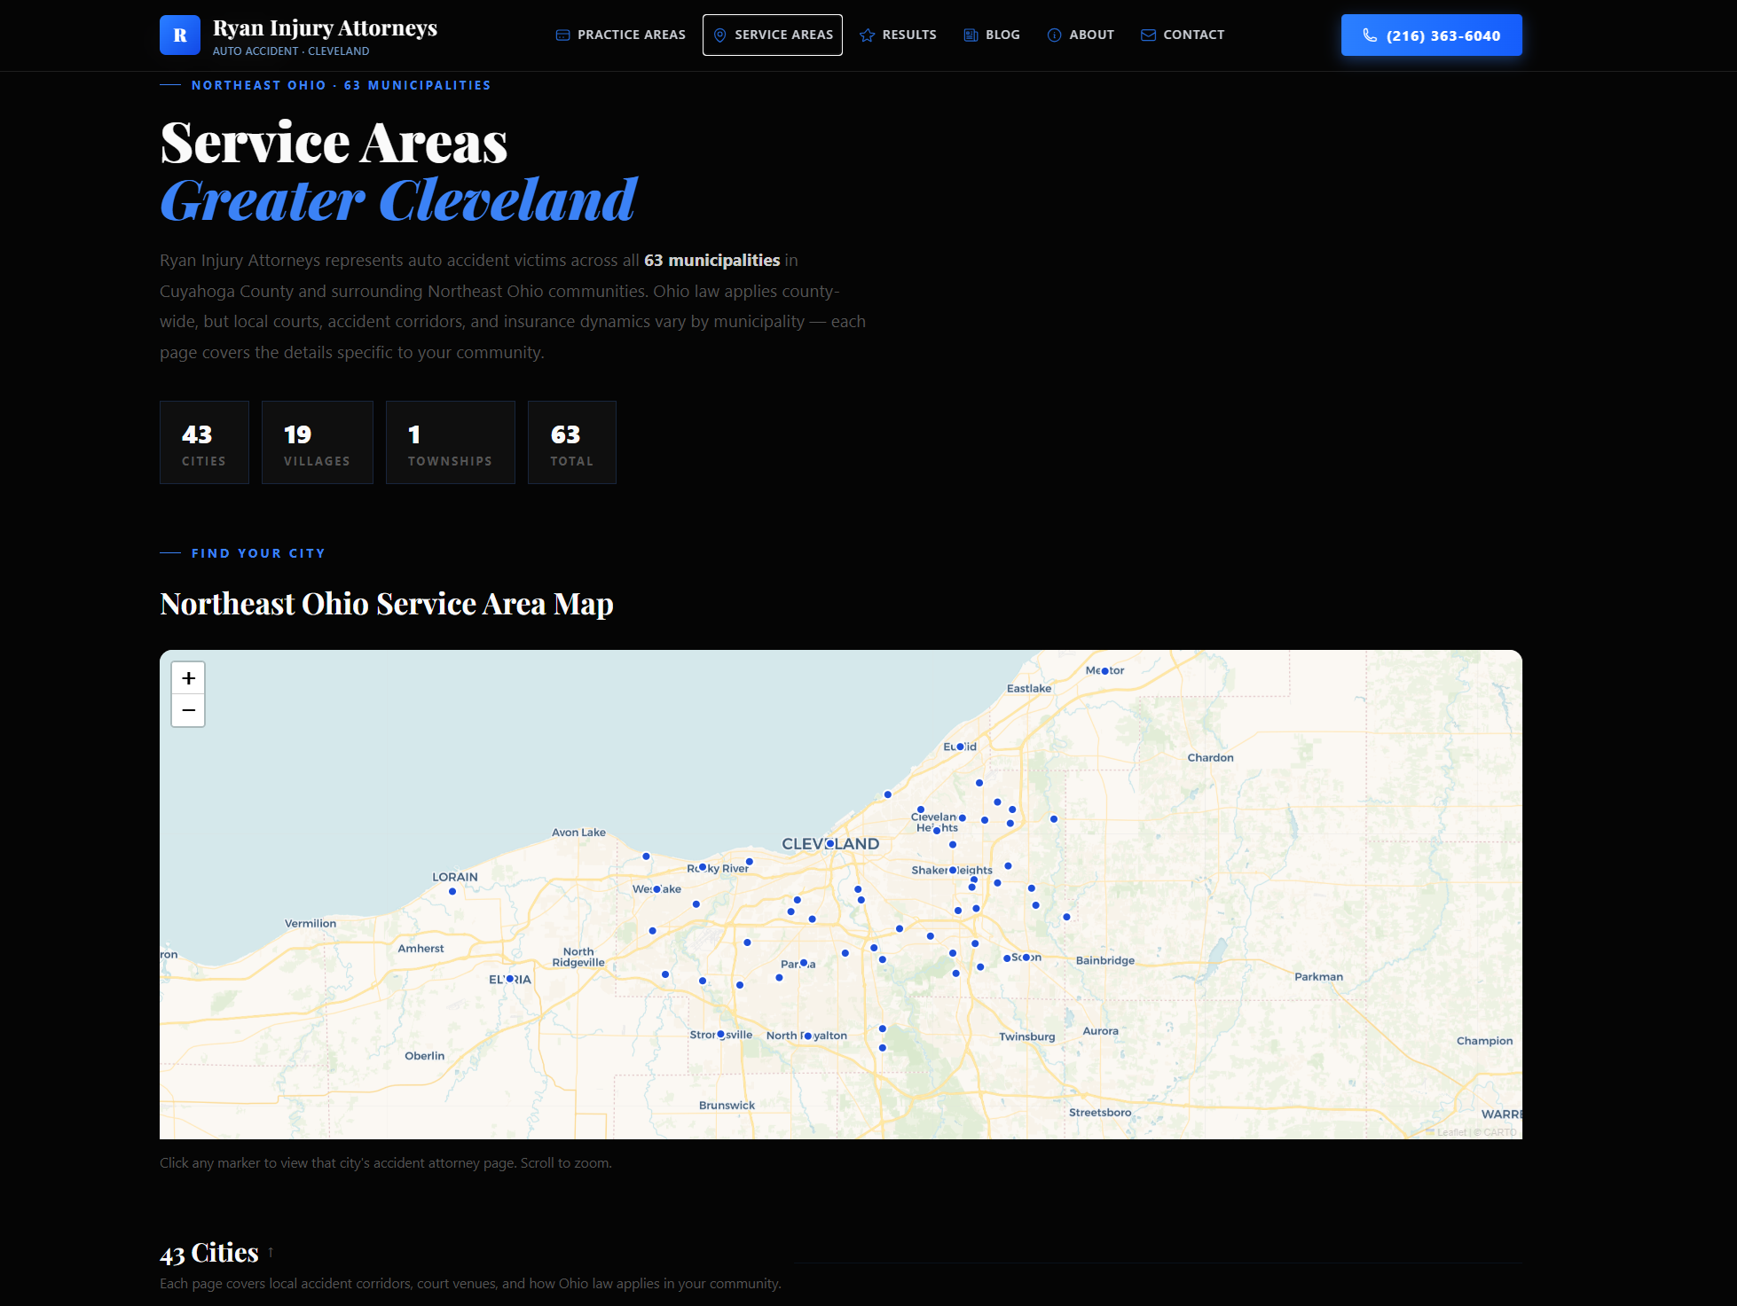Click the Results star icon
Viewport: 1737px width, 1306px height.
(867, 35)
